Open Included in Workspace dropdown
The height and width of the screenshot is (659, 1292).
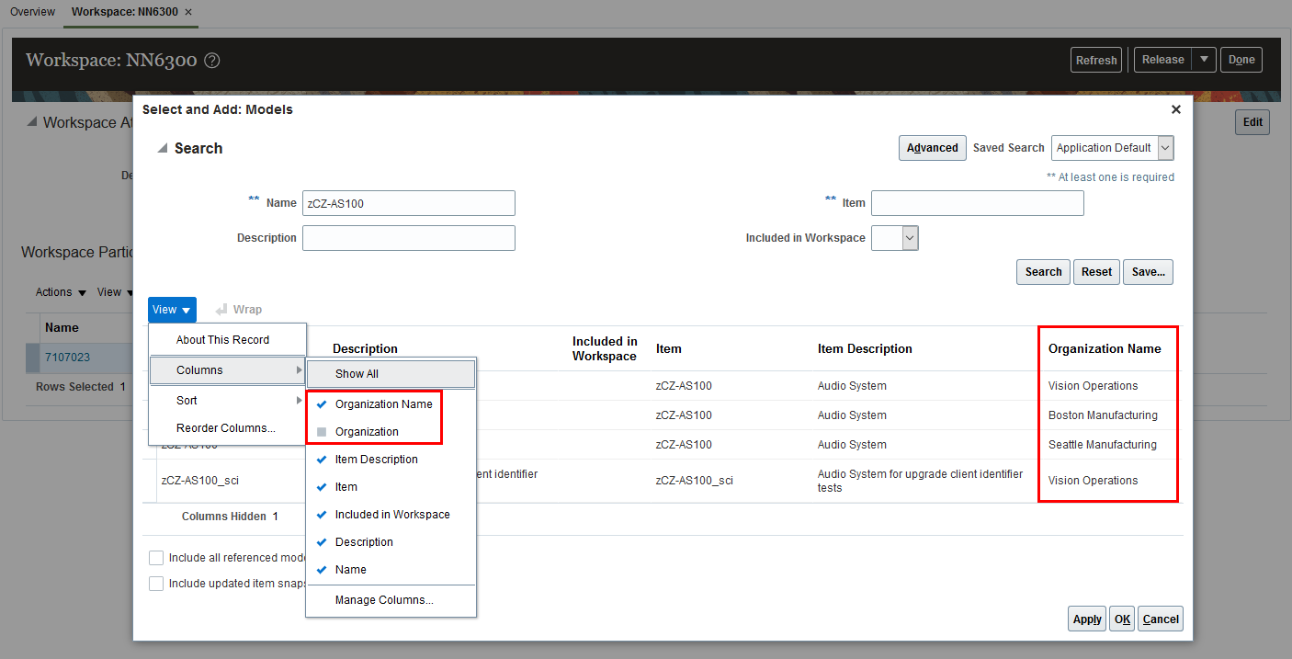910,238
